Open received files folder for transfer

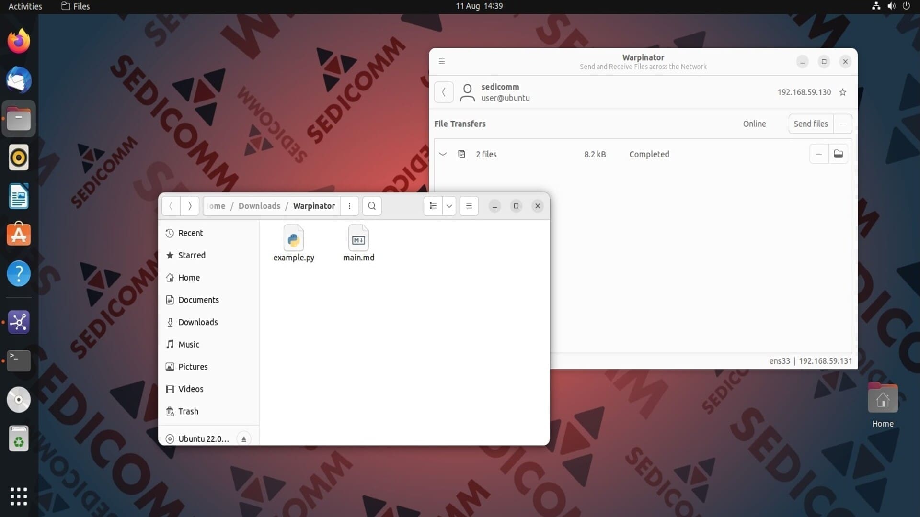[839, 154]
